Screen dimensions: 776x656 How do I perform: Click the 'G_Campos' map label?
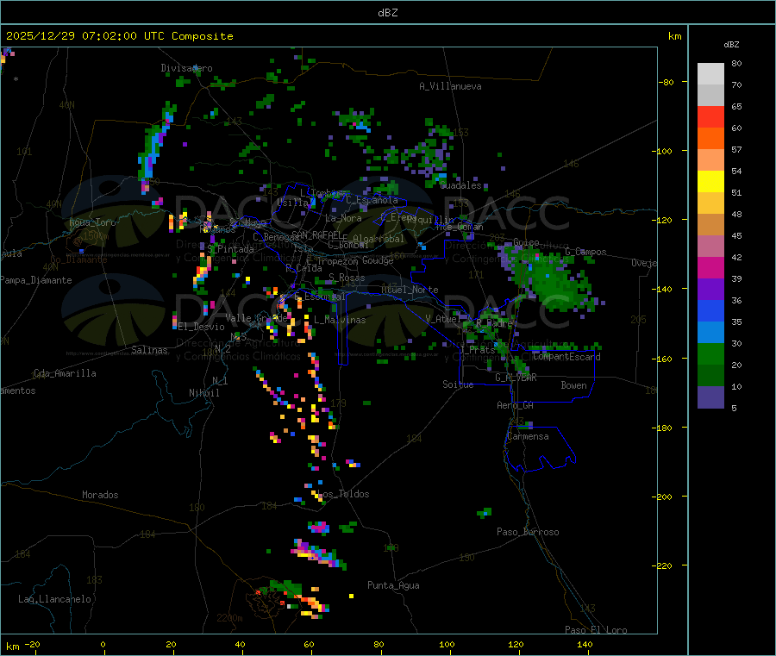pos(585,252)
